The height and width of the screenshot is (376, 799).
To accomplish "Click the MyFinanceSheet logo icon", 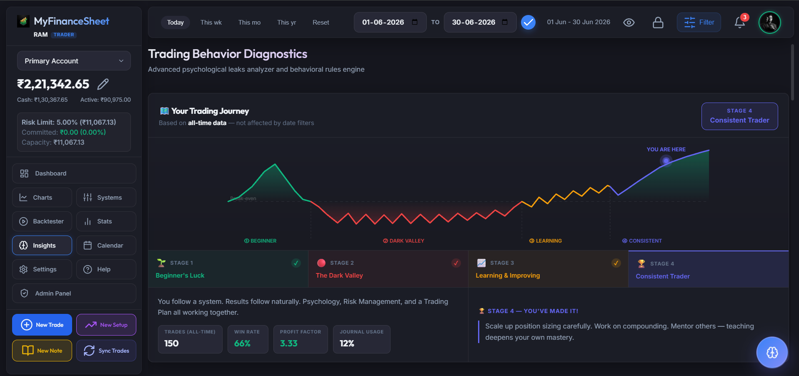I will [x=23, y=21].
